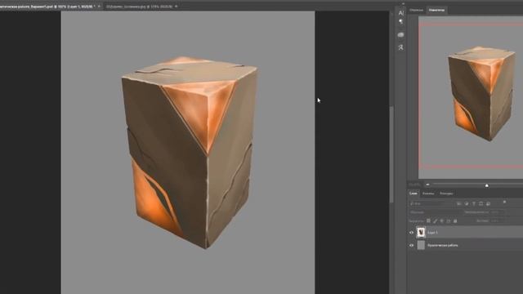Close the first document tab
Screen dimensions: 523x294
click(x=99, y=7)
